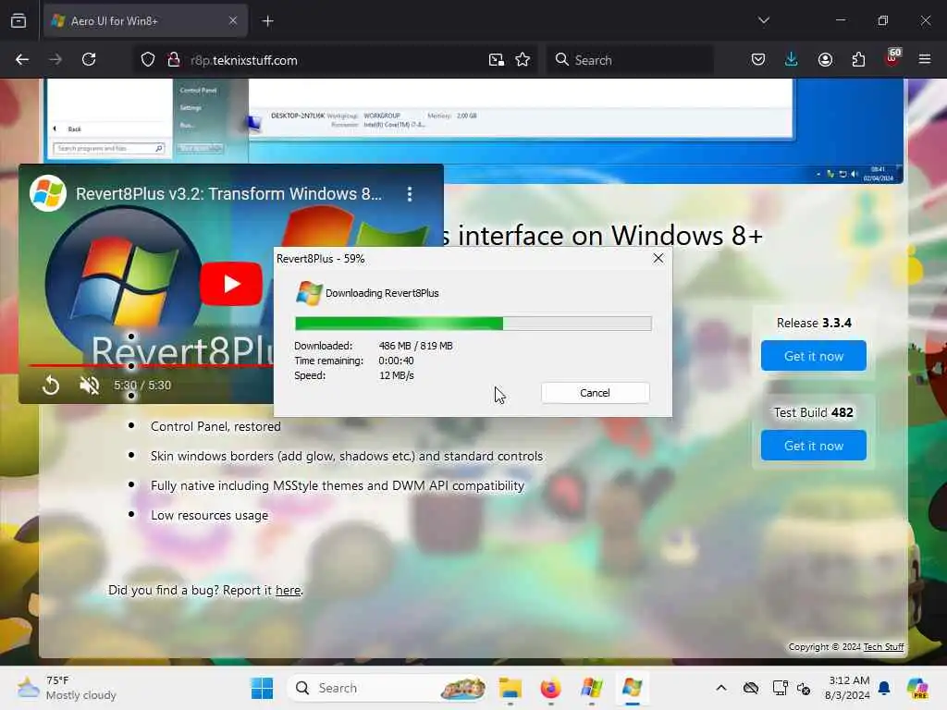Focus the Firefox Search box
Viewport: 947px width, 710px height.
[630, 60]
